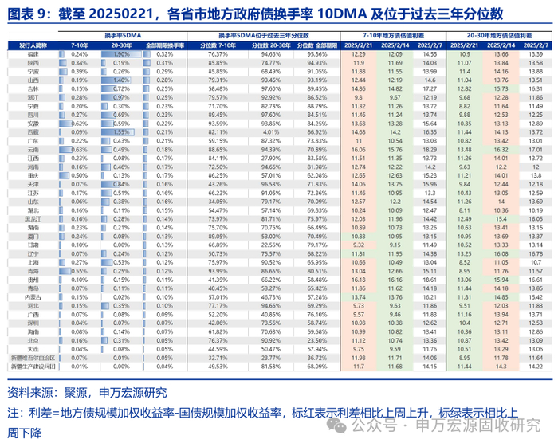Select the 四川 issuer name cell

pyautogui.click(x=33, y=115)
